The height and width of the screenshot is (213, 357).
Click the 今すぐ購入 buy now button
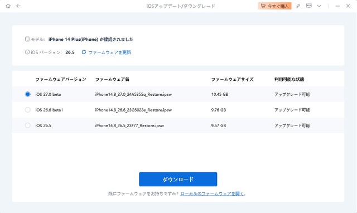pyautogui.click(x=274, y=6)
